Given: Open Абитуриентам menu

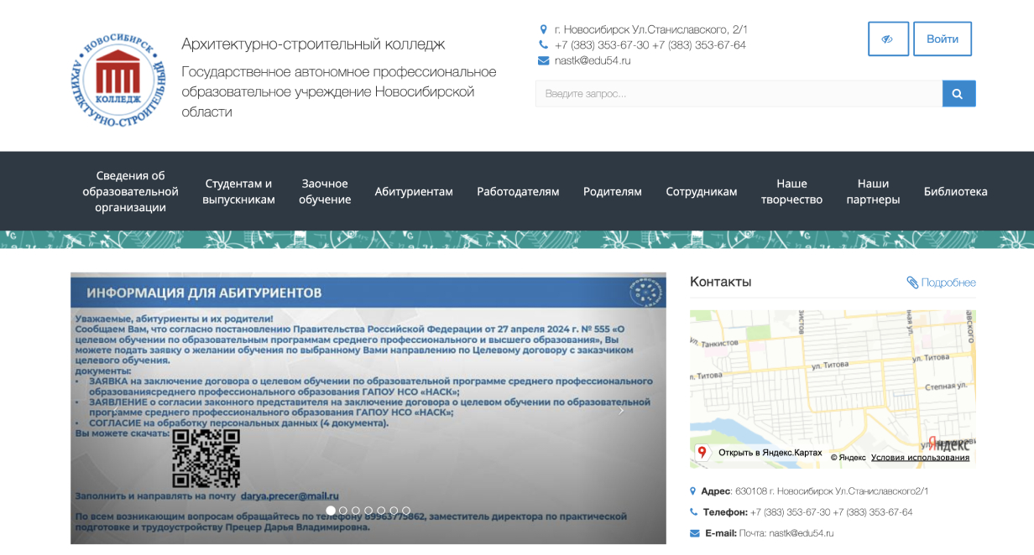Looking at the screenshot, I should pos(414,191).
